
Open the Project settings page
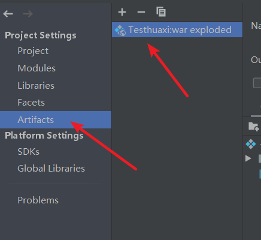point(33,51)
